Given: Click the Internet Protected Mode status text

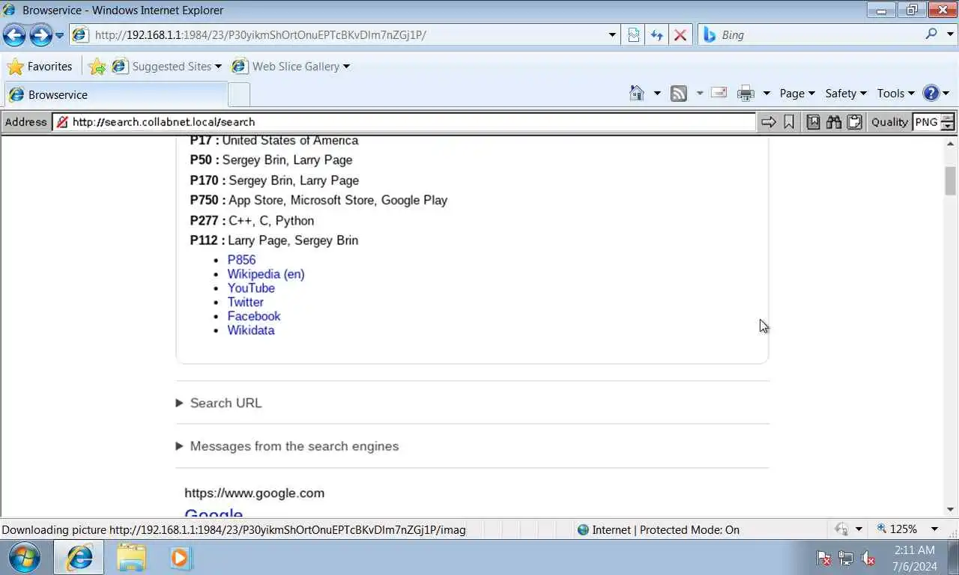Looking at the screenshot, I should point(665,530).
